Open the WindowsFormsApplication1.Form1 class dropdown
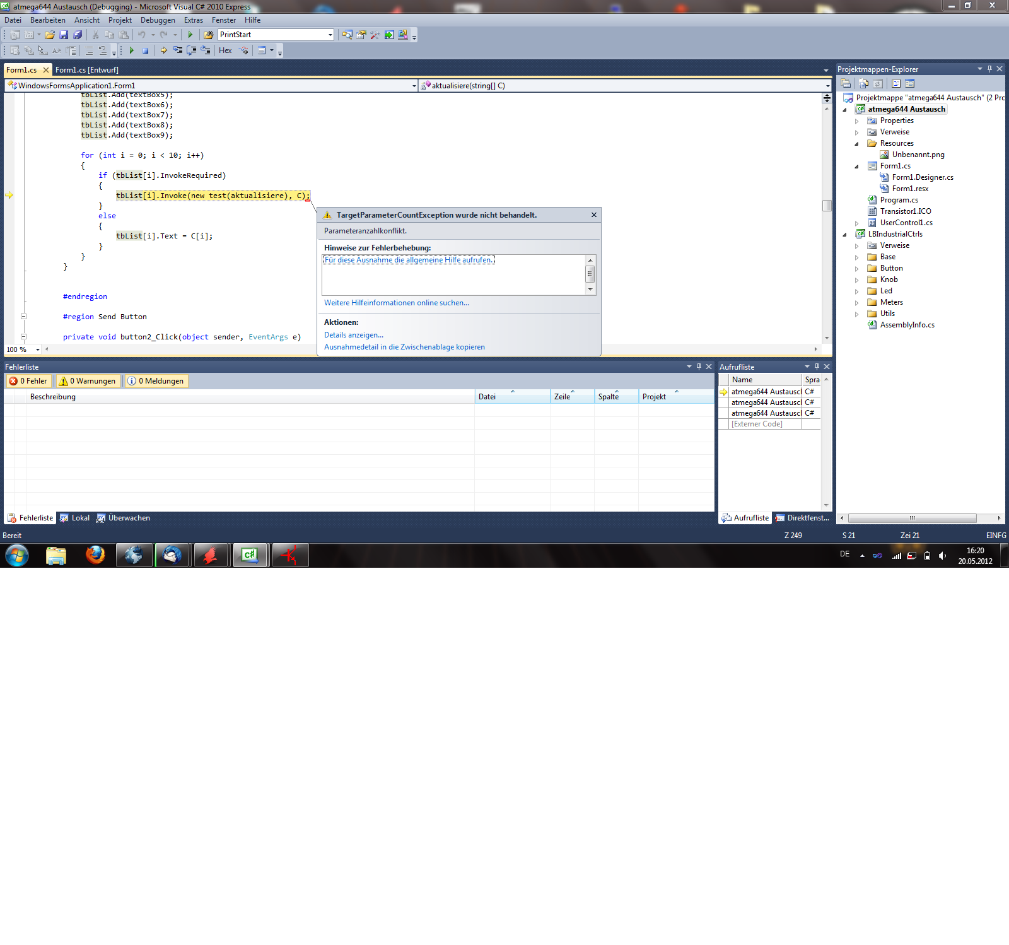The image size is (1009, 945). (414, 86)
